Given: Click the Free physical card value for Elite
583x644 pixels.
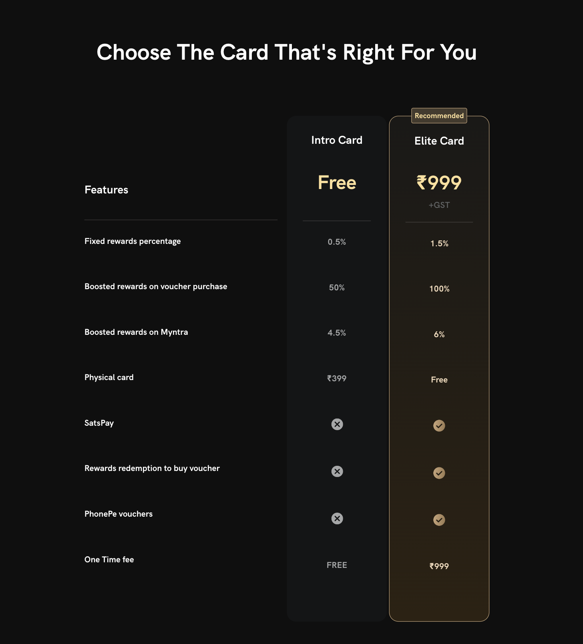Looking at the screenshot, I should 439,380.
